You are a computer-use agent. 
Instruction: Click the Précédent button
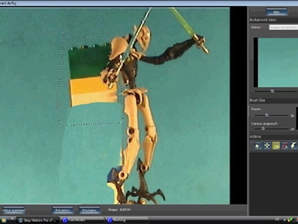coord(62,210)
